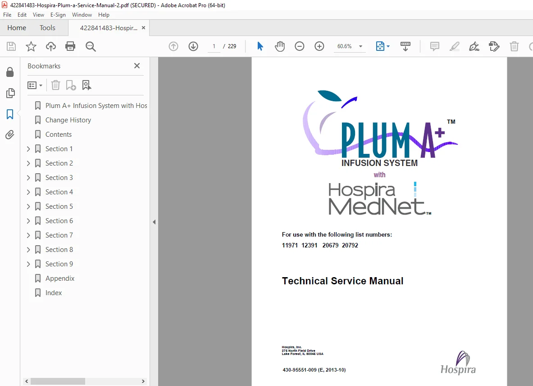
Task: Open Plum A+ Infusion System bookmark
Action: [x=96, y=106]
